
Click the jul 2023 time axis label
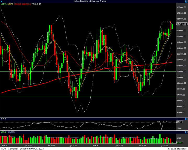click(x=165, y=146)
